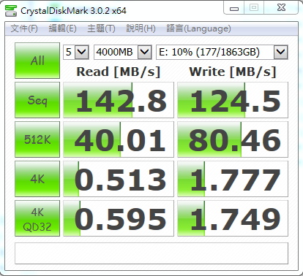
Task: Click the empty comment field at bottom
Action: (x=151, y=253)
